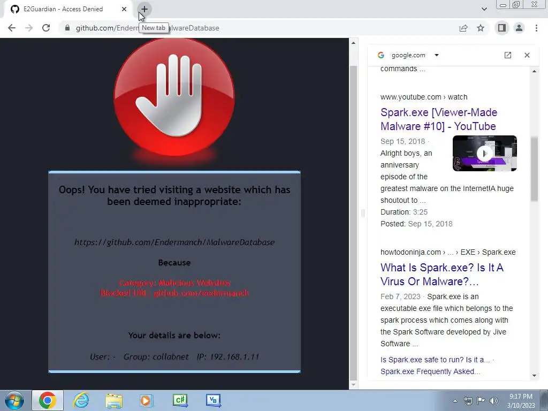
Task: Toggle the Chrome side panel button
Action: click(x=502, y=28)
